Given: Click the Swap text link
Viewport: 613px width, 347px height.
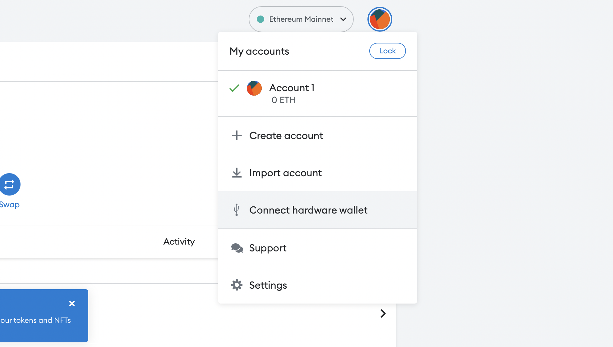Looking at the screenshot, I should pos(10,205).
